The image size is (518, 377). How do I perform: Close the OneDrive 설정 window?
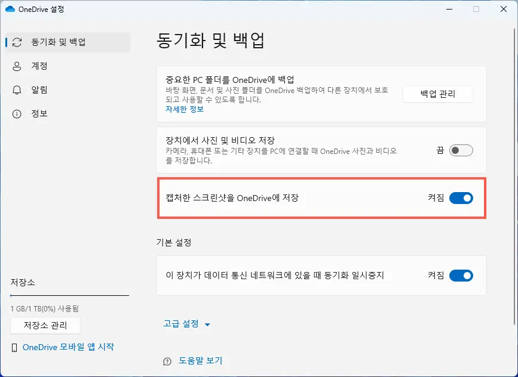coord(504,9)
